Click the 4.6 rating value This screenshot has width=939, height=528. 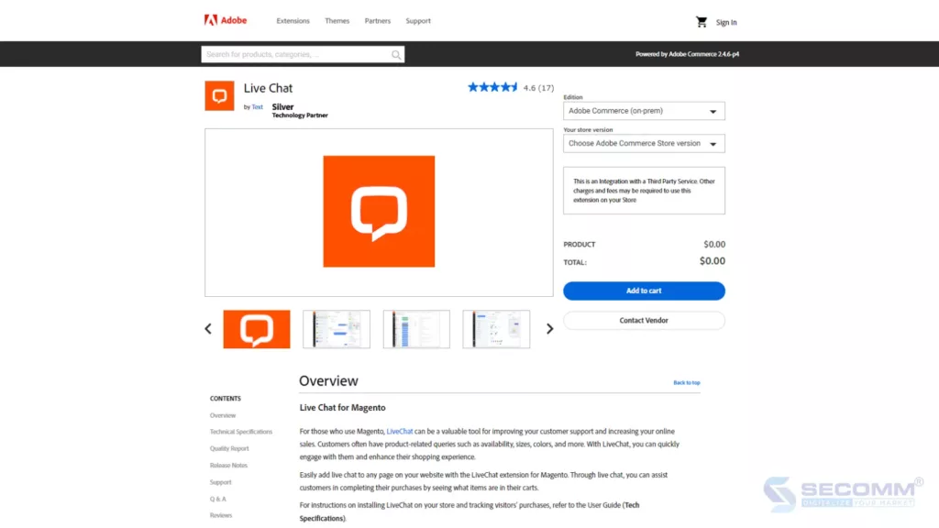coord(529,88)
